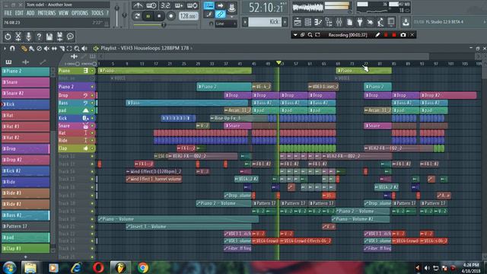The image size is (487, 274).
Task: Open the VIEW menu
Action: tap(63, 13)
